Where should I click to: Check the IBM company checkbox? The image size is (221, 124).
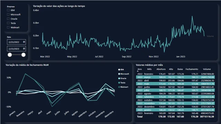8,10
